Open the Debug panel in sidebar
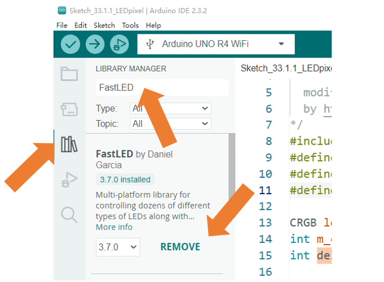Image resolution: width=384 pixels, height=282 pixels. click(70, 180)
